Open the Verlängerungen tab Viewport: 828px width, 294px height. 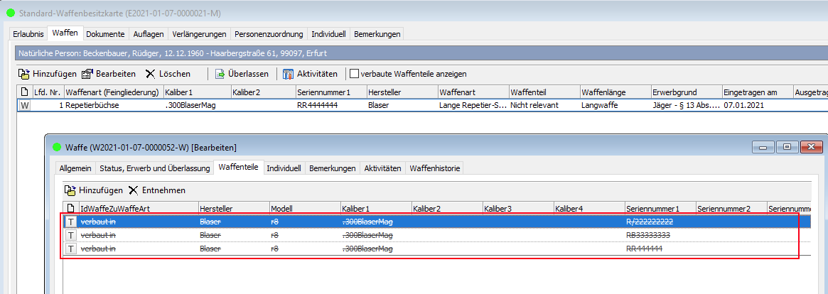(199, 34)
